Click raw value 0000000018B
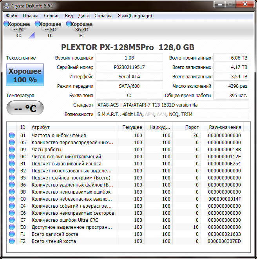 pyautogui.click(x=224, y=150)
